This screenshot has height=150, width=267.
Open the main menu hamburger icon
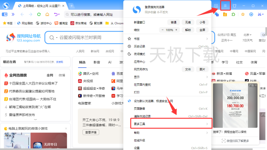click(x=225, y=6)
